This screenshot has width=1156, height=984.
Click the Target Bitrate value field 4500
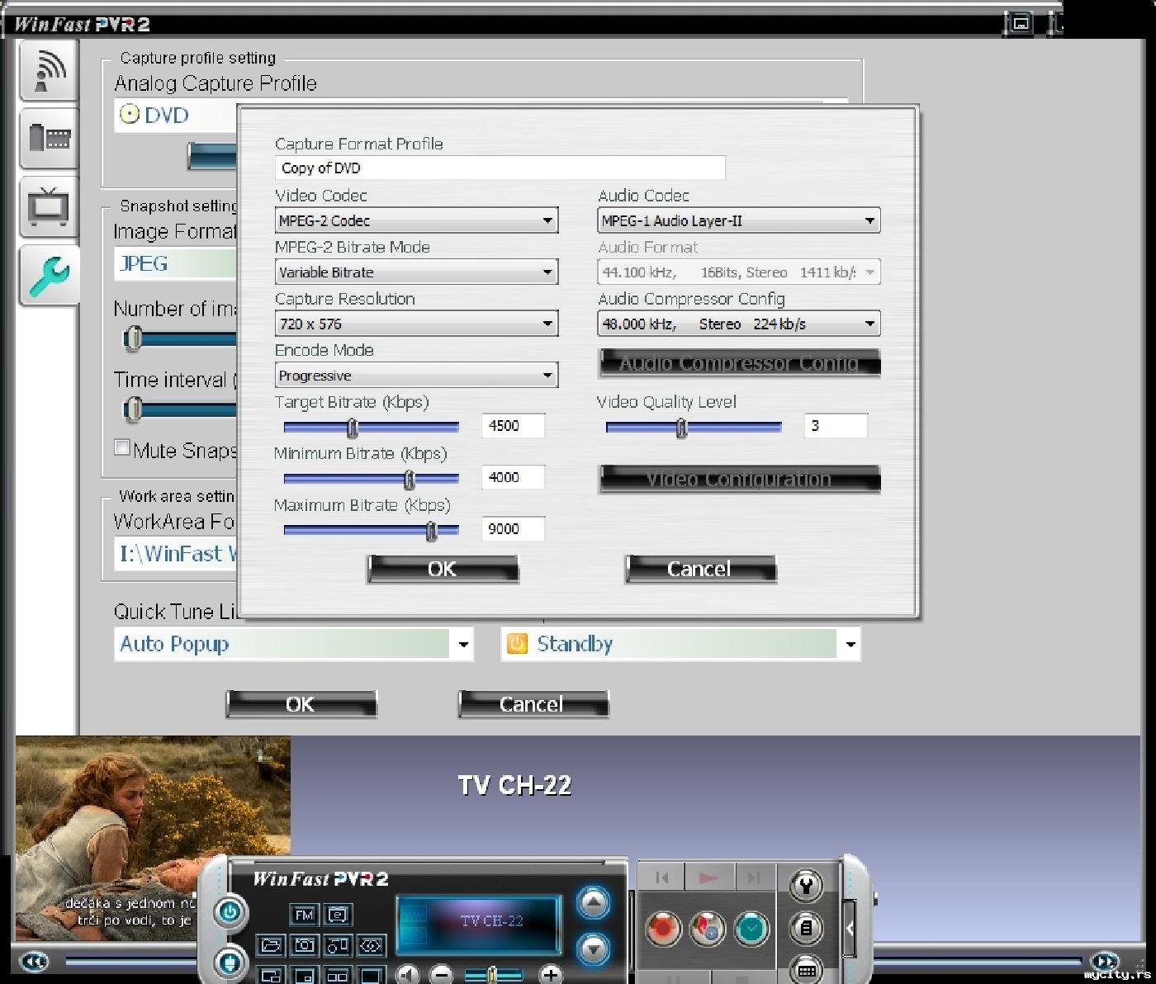tap(513, 426)
